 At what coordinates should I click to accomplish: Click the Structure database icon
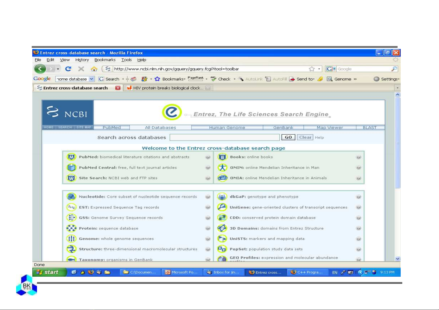click(x=71, y=249)
